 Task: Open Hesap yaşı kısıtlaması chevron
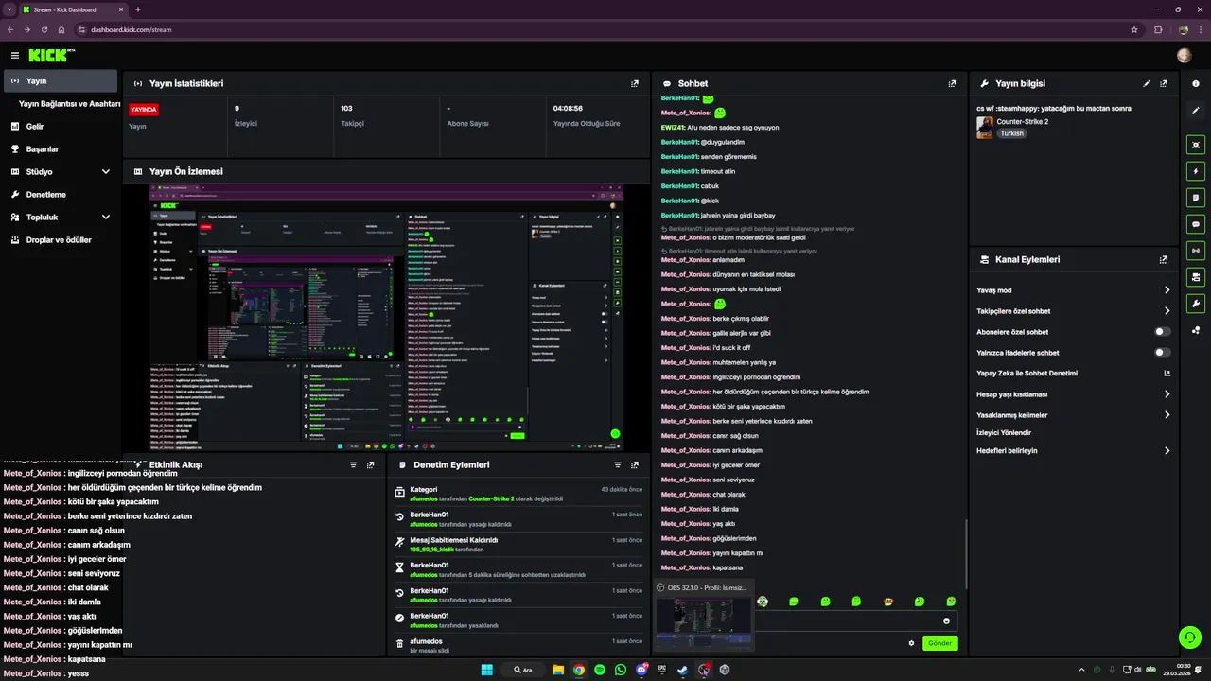1167,394
